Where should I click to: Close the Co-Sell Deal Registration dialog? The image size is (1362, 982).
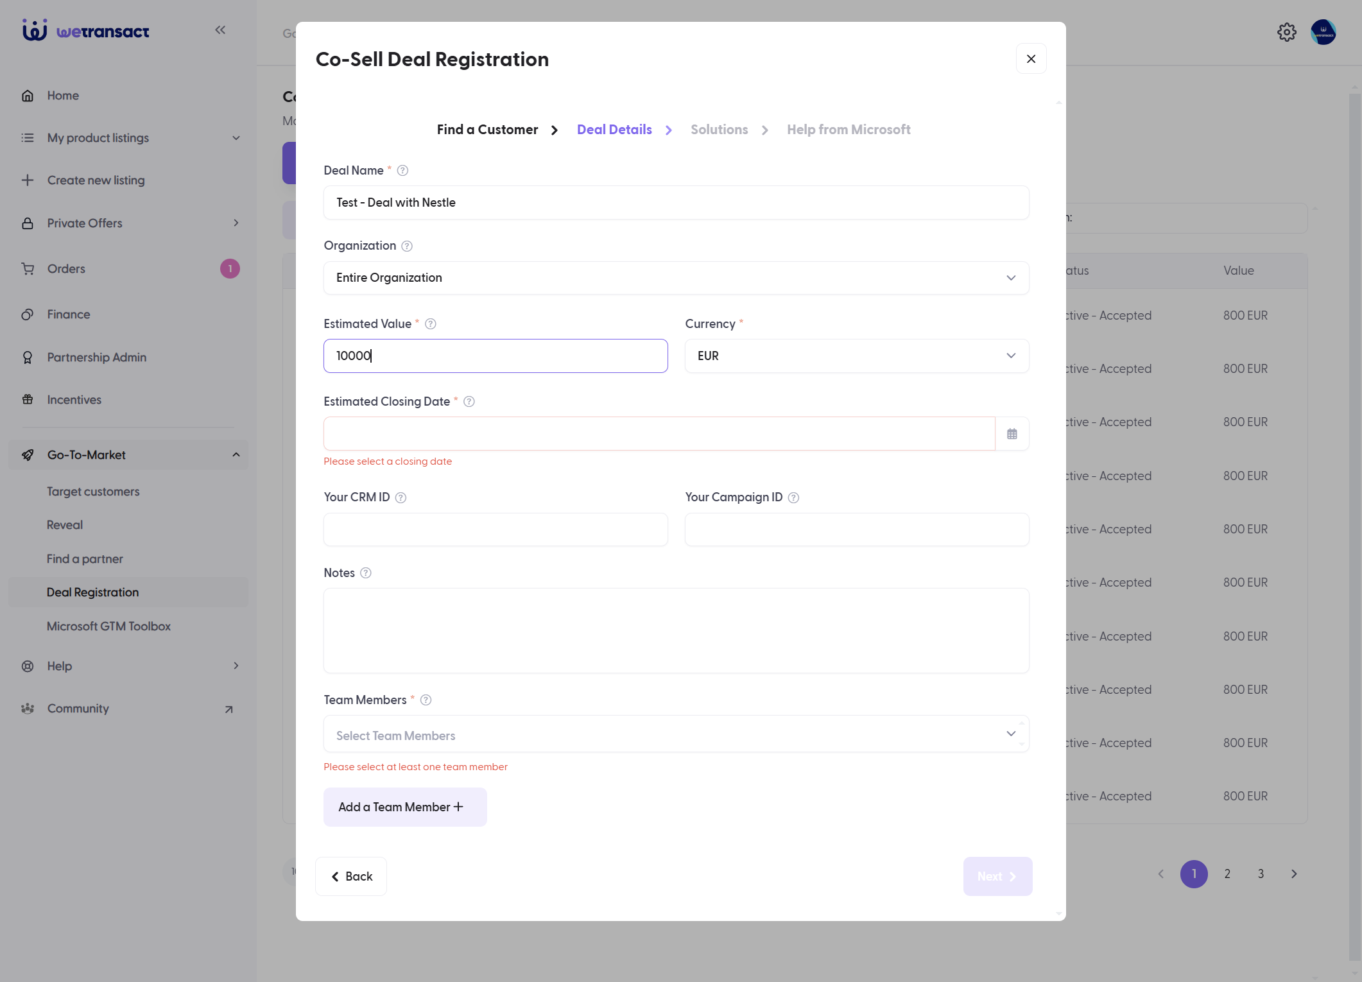pyautogui.click(x=1031, y=58)
